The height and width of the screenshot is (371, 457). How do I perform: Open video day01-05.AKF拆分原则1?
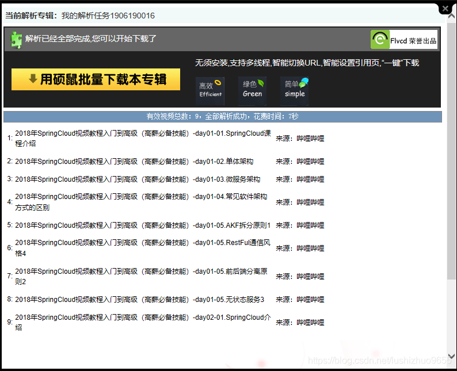point(143,225)
